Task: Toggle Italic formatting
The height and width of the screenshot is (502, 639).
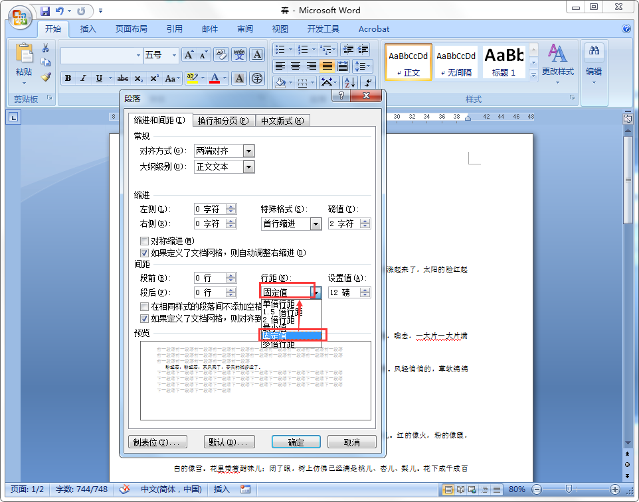Action: coord(83,78)
